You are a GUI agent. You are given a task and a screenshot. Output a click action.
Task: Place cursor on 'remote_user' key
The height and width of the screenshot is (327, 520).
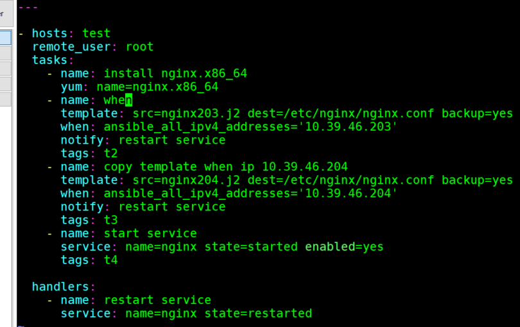[x=71, y=47]
